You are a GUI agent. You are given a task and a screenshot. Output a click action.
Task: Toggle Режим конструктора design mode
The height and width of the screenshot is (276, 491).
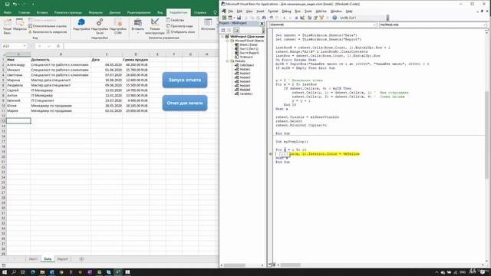coord(155,26)
